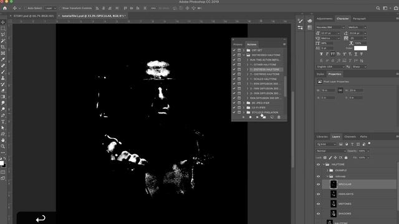Viewport: 399px width, 224px height.
Task: Lock transparent pixels in Layers panel
Action: point(325,157)
